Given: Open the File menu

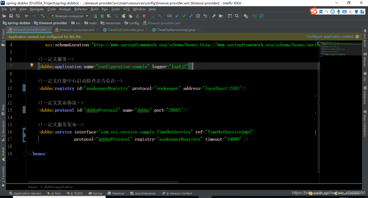Looking at the screenshot, I should pyautogui.click(x=4, y=9).
